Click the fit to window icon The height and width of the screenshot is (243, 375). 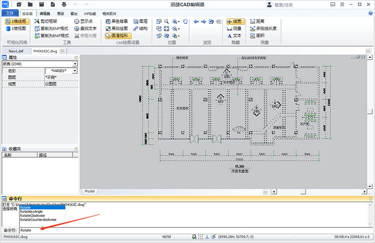pos(166,28)
